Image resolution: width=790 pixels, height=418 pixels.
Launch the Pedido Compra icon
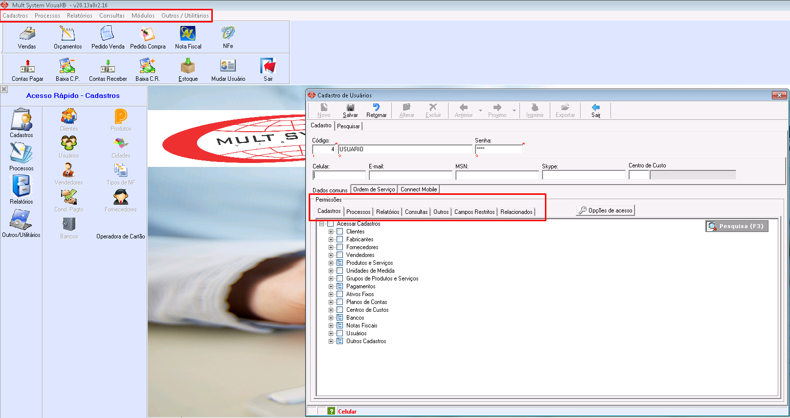click(x=148, y=37)
